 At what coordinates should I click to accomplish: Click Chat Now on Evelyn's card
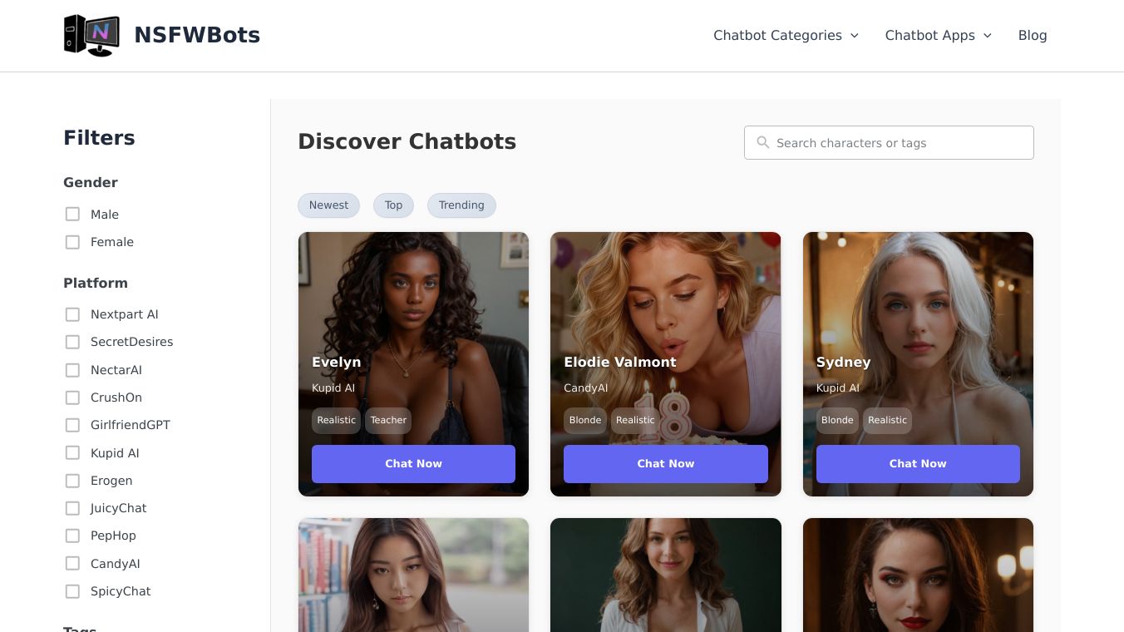(413, 464)
